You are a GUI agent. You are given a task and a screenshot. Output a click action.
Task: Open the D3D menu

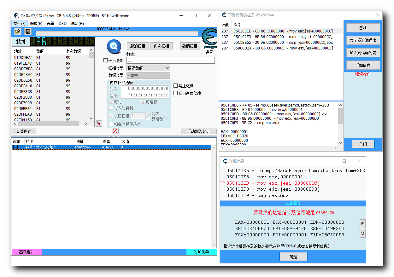click(x=62, y=24)
